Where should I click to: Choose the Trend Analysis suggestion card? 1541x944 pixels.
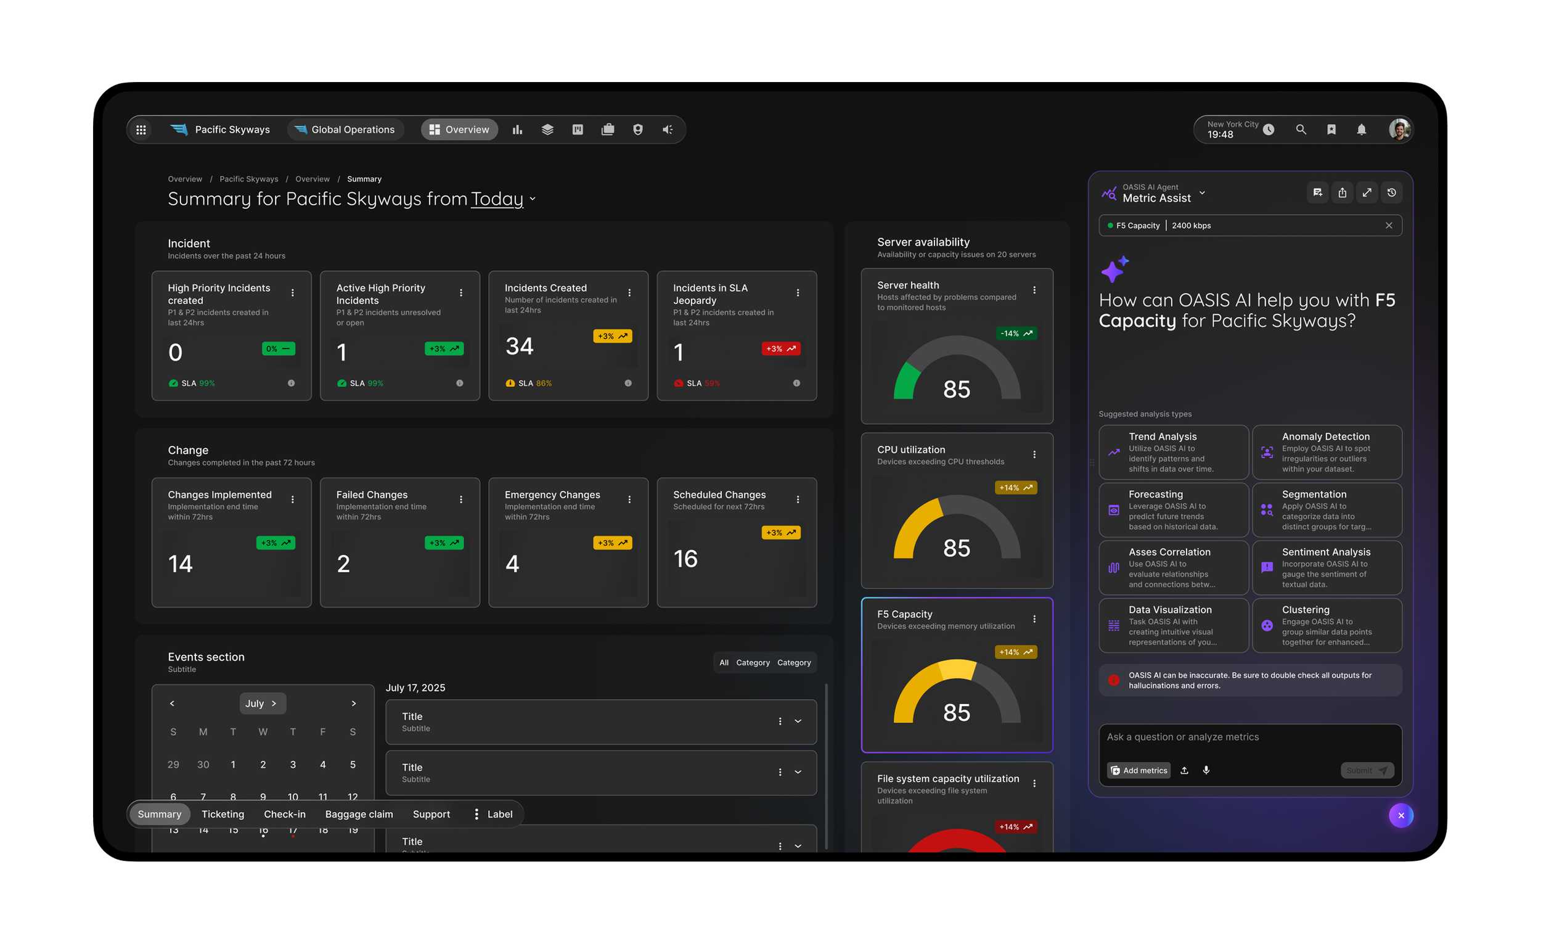coord(1173,453)
